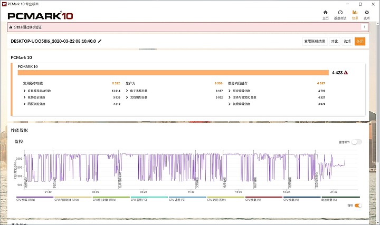Viewport: 380px width, 225px height.
Task: Click the CPU frequency monitoring chart
Action: (191, 169)
